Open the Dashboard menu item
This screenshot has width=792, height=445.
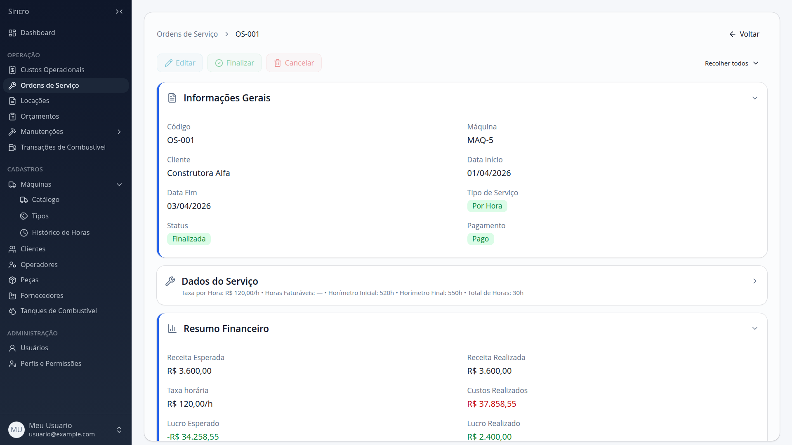pyautogui.click(x=66, y=33)
